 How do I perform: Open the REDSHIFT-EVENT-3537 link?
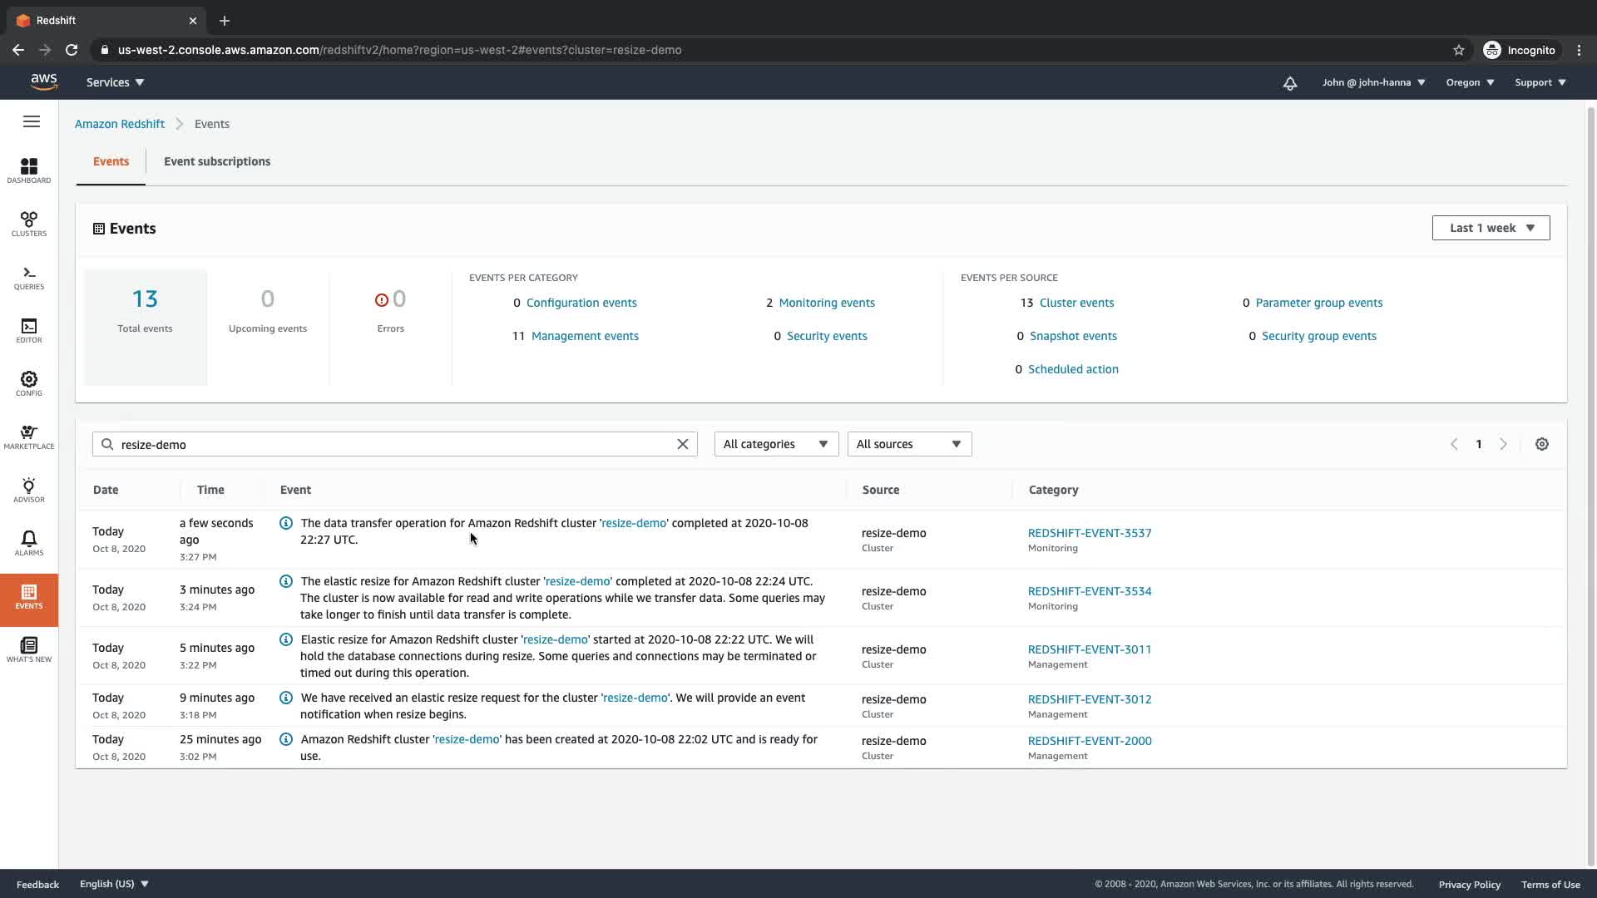(x=1089, y=533)
